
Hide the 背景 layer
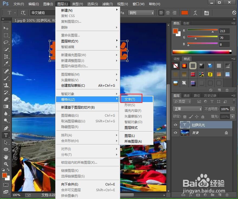pyautogui.click(x=175, y=133)
